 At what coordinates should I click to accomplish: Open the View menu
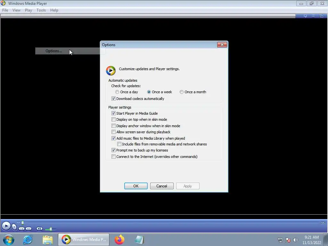click(x=16, y=10)
